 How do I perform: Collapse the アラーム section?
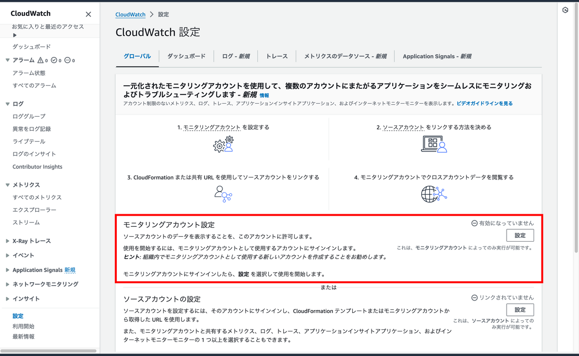tap(7, 60)
